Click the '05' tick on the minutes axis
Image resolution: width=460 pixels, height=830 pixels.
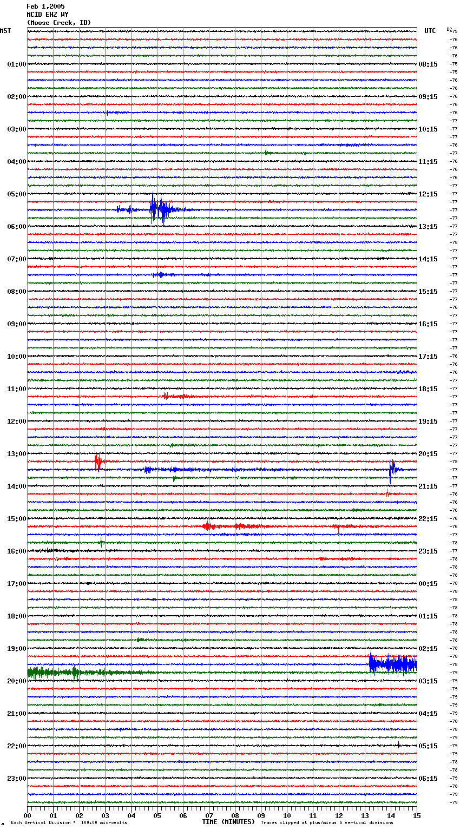(x=157, y=815)
